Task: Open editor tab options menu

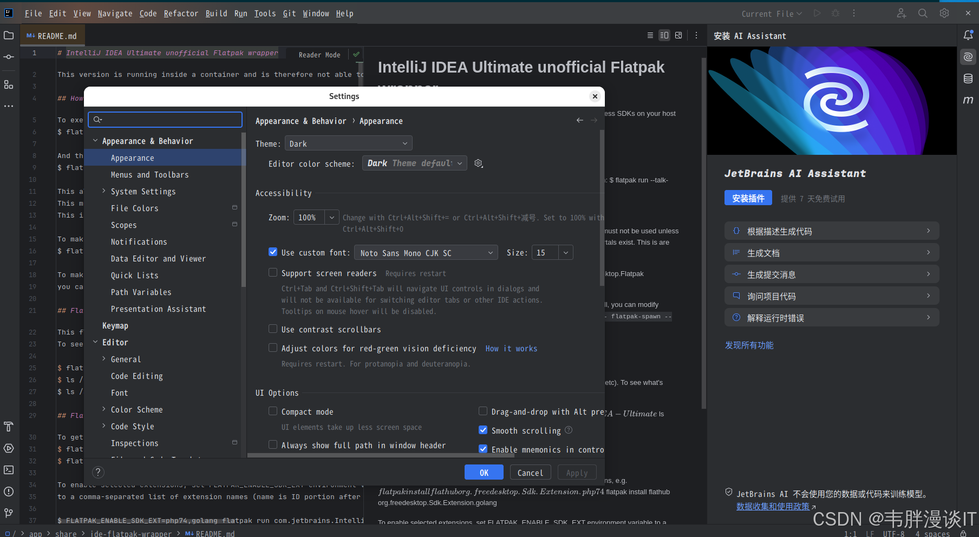Action: click(696, 35)
